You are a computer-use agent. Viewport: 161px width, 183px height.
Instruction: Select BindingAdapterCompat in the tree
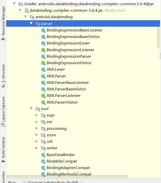click(68, 168)
